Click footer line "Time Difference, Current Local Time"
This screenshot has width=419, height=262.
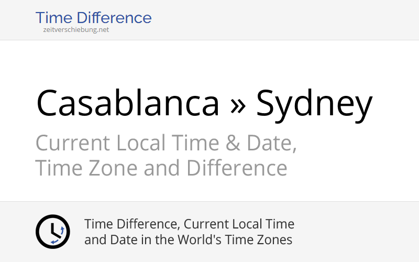(189, 224)
